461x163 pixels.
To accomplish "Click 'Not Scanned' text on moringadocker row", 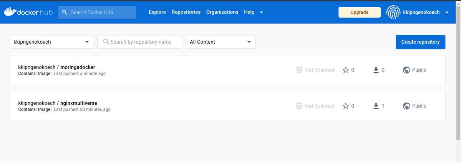I will click(x=320, y=70).
